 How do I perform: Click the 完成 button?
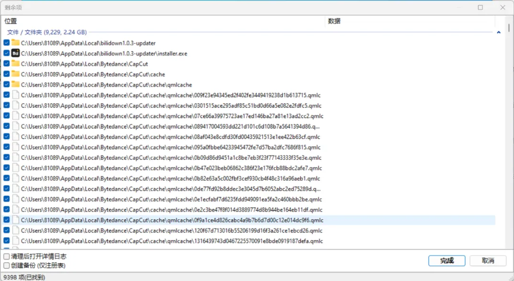click(447, 261)
